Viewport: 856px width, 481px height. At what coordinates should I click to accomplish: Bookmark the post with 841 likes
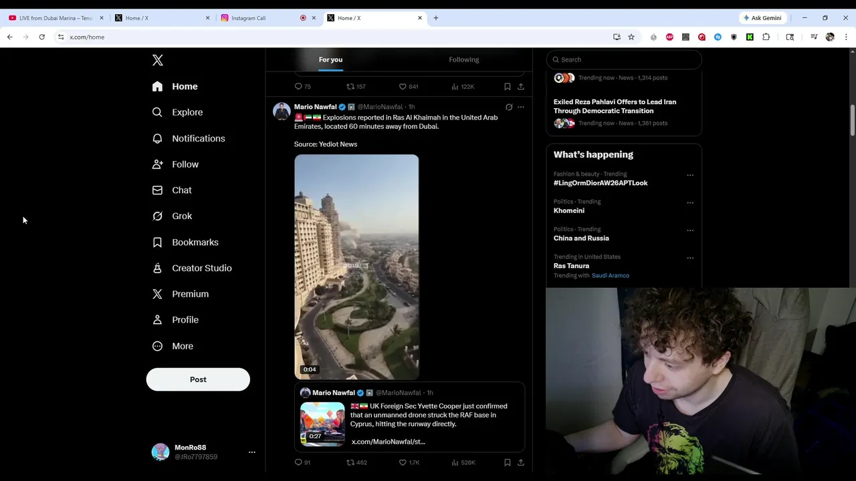(x=508, y=86)
